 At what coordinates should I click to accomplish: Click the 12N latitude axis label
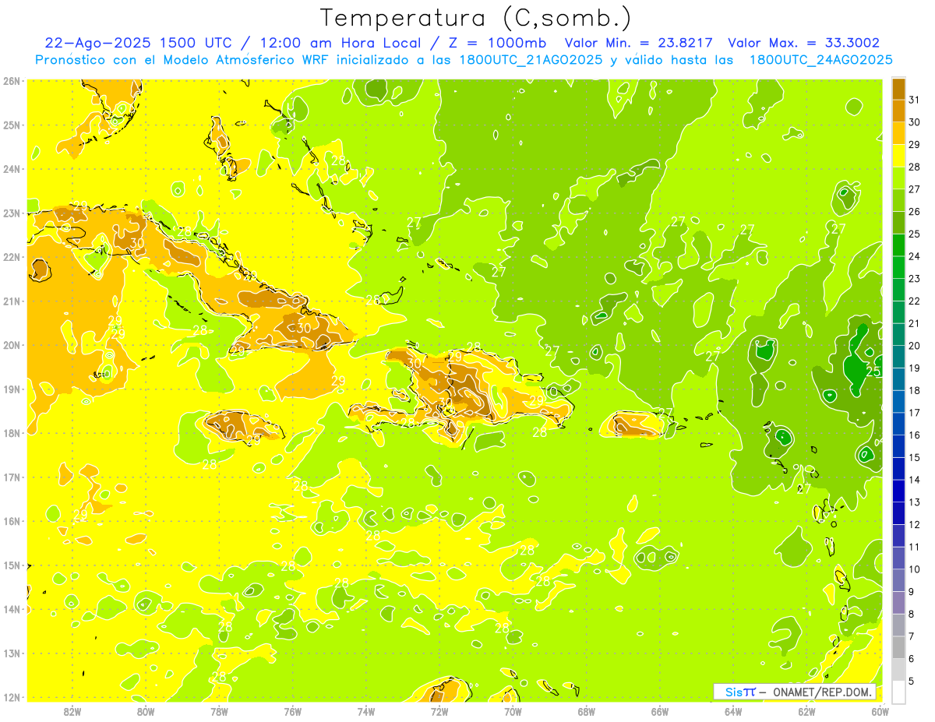tap(12, 697)
